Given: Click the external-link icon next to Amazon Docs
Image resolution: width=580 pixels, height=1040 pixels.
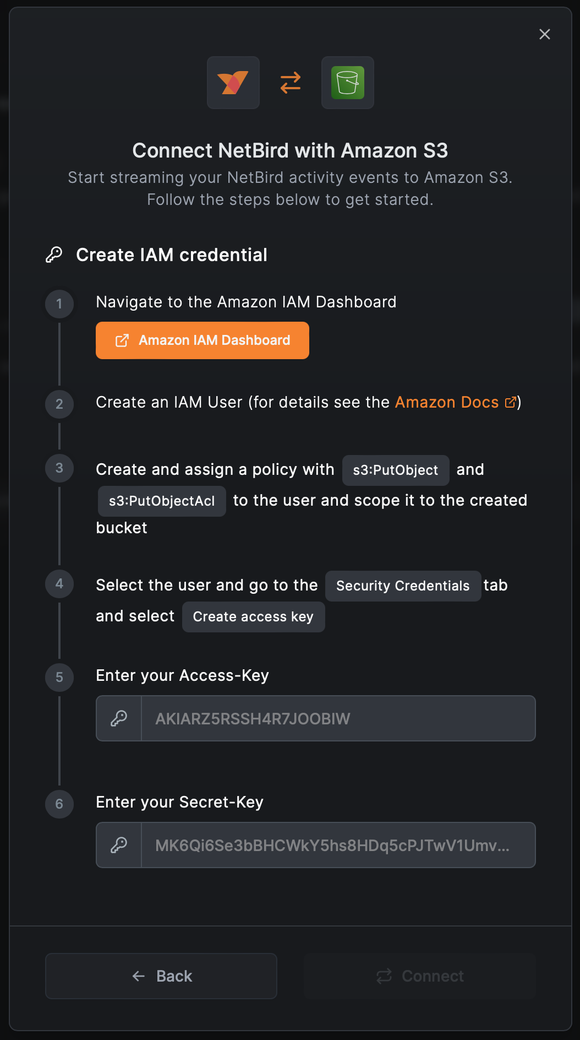Looking at the screenshot, I should pyautogui.click(x=511, y=402).
